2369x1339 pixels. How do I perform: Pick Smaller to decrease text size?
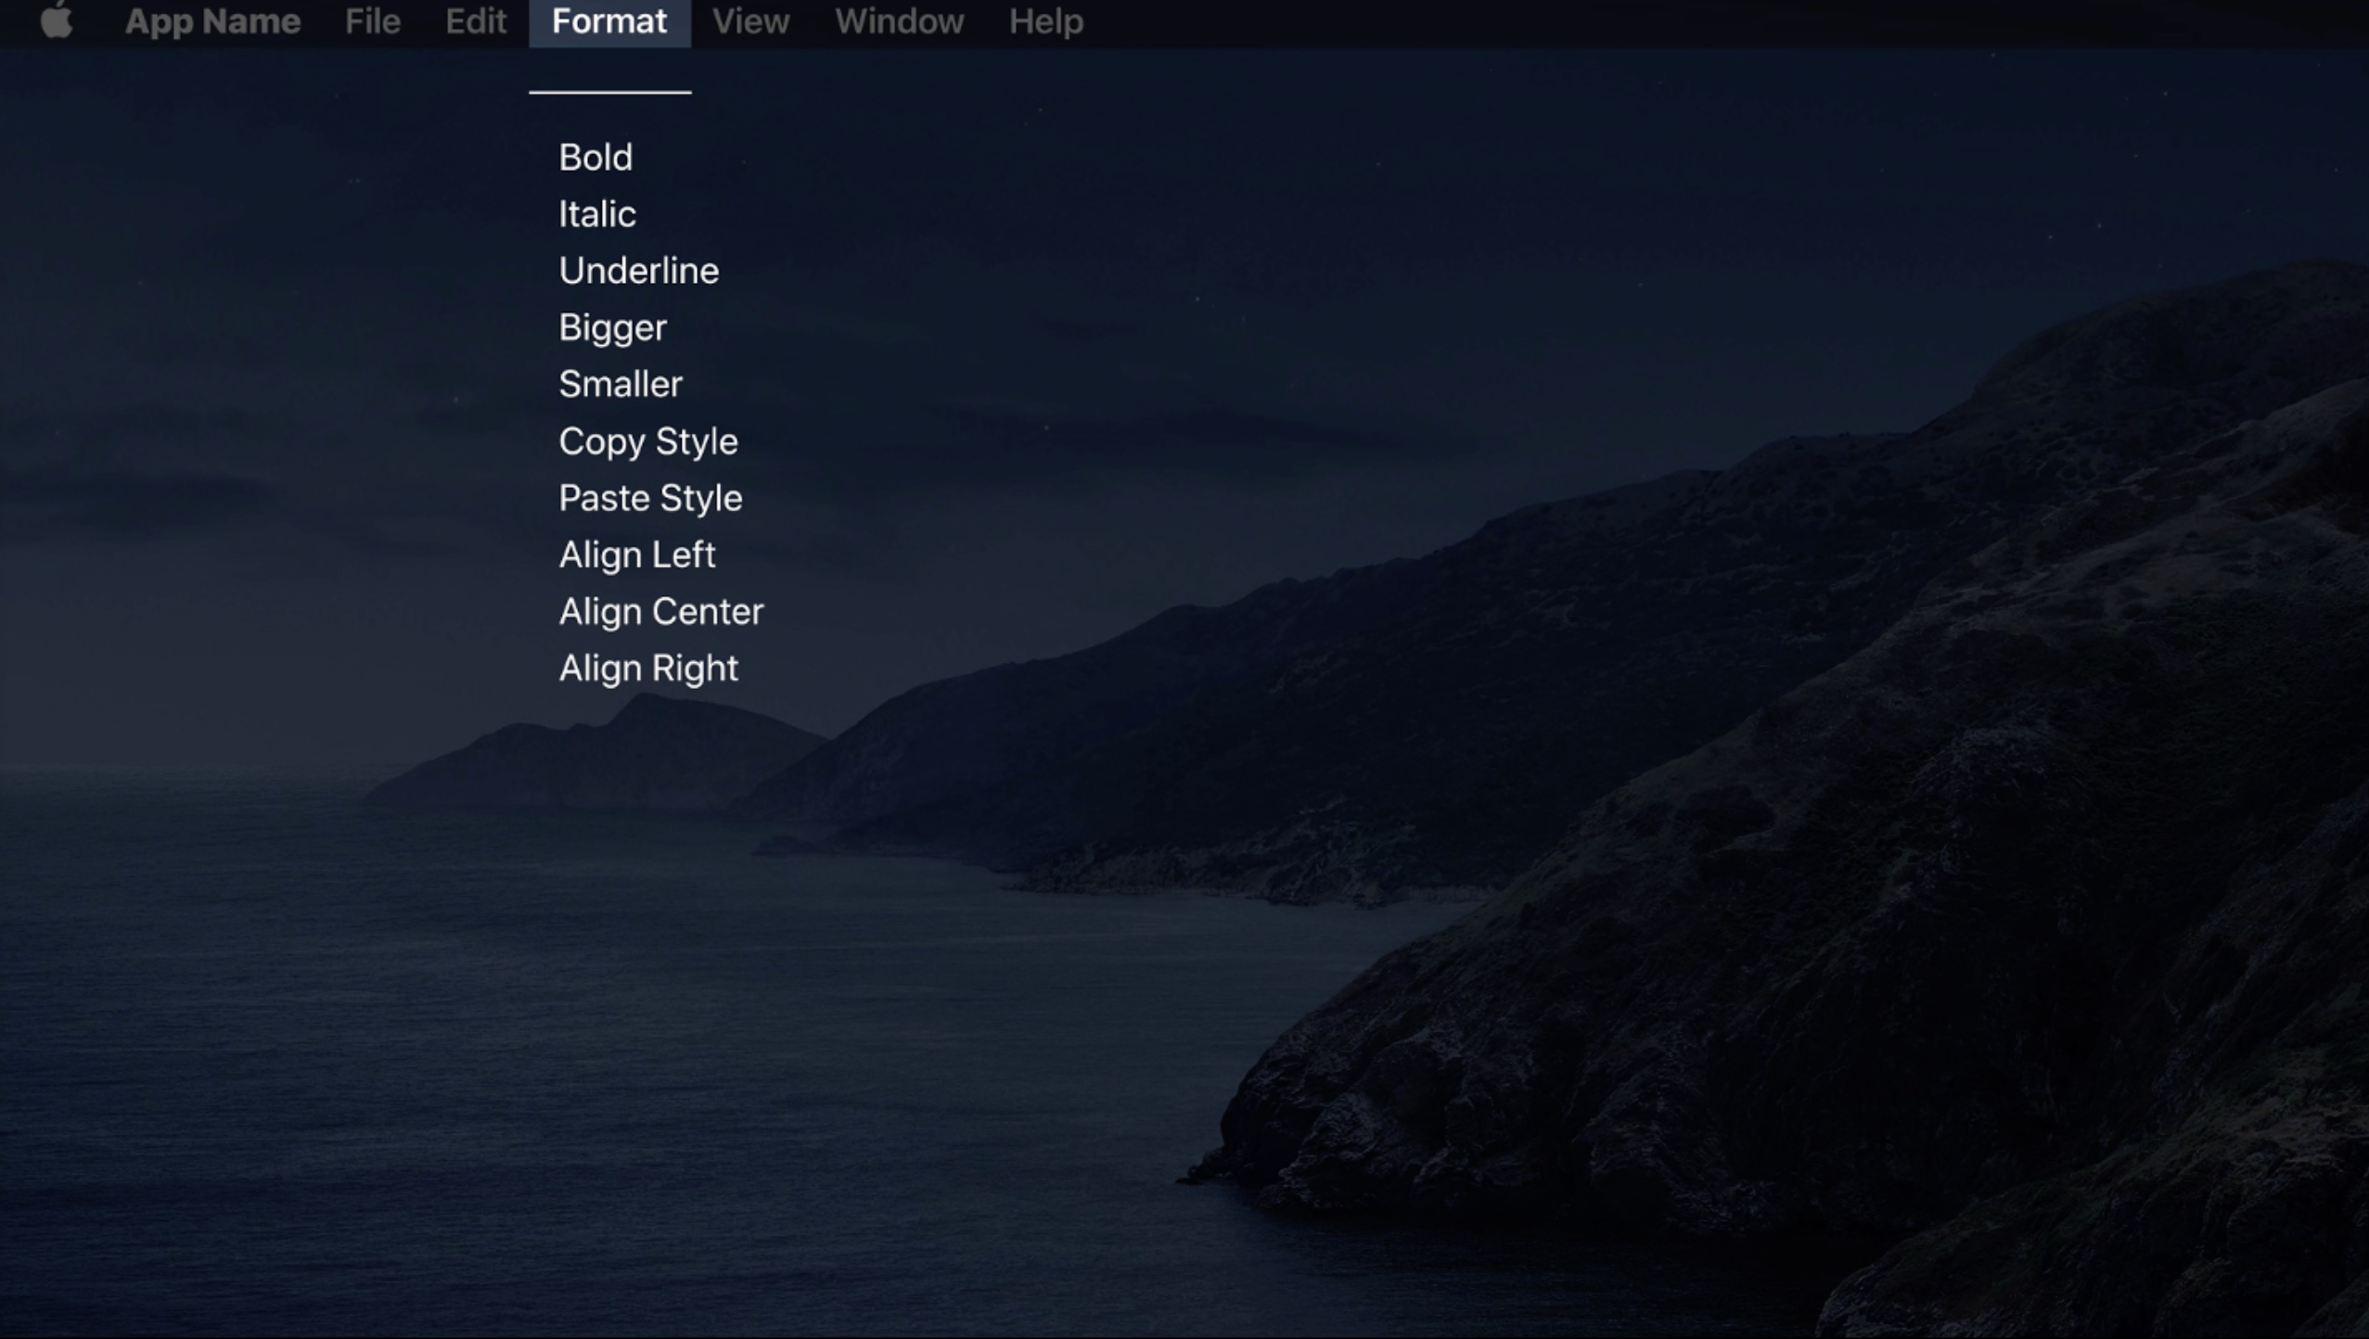click(620, 385)
